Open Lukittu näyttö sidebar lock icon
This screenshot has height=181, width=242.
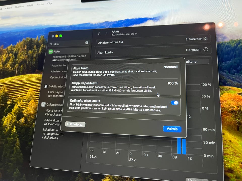coord(46,86)
